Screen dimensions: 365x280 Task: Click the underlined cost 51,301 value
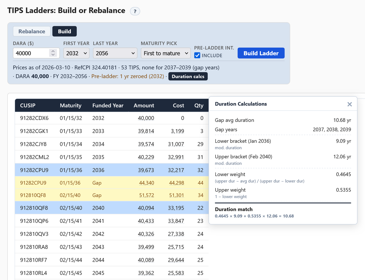click(x=177, y=195)
